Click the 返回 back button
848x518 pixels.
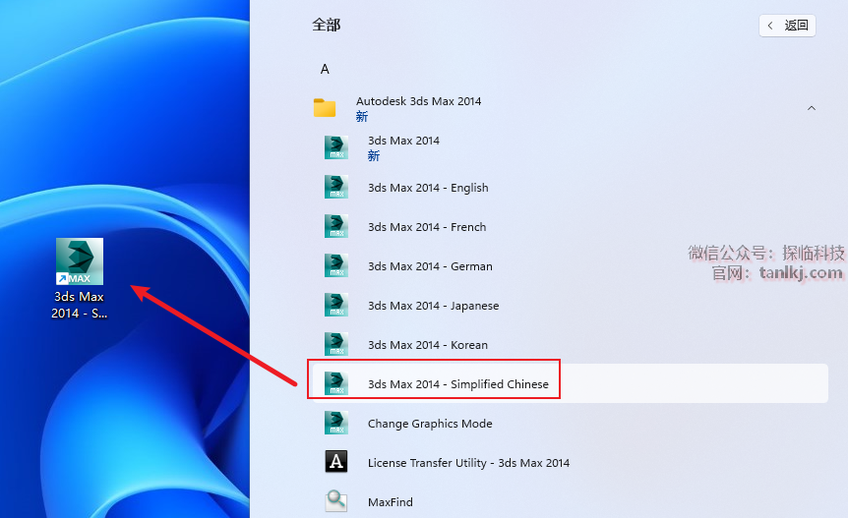787,26
